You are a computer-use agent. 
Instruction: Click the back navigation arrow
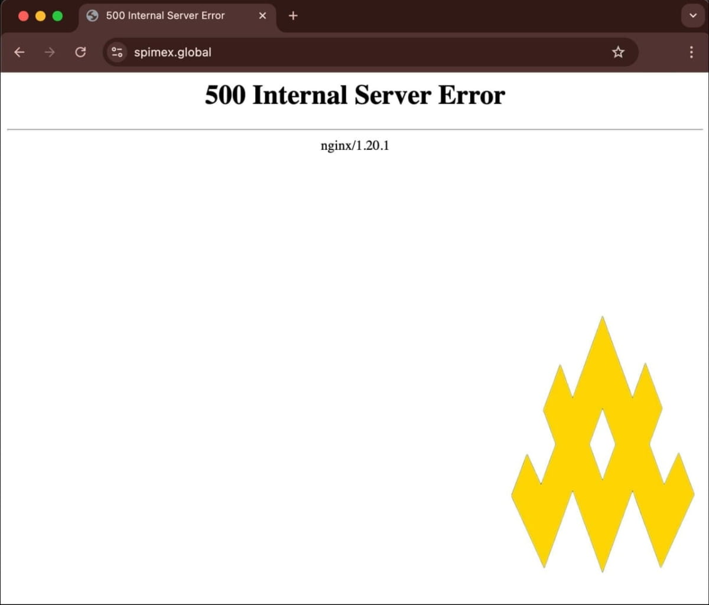(19, 52)
